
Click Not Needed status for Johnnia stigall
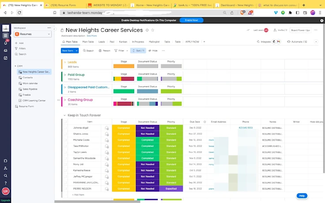point(147,128)
